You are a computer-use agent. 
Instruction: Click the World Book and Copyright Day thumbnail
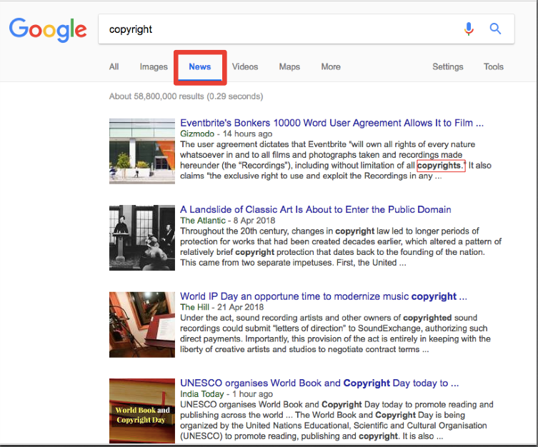click(x=142, y=411)
